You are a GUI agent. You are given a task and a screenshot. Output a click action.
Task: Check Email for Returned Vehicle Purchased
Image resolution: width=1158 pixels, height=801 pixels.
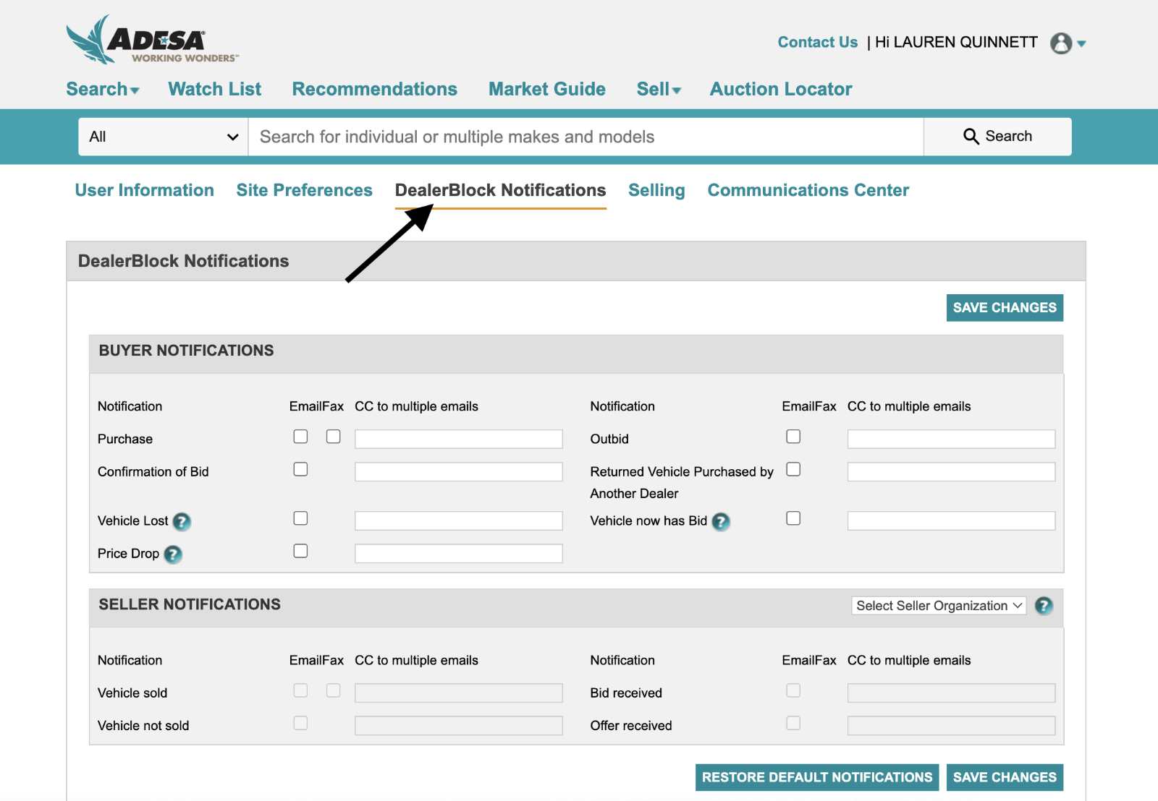[x=793, y=469]
